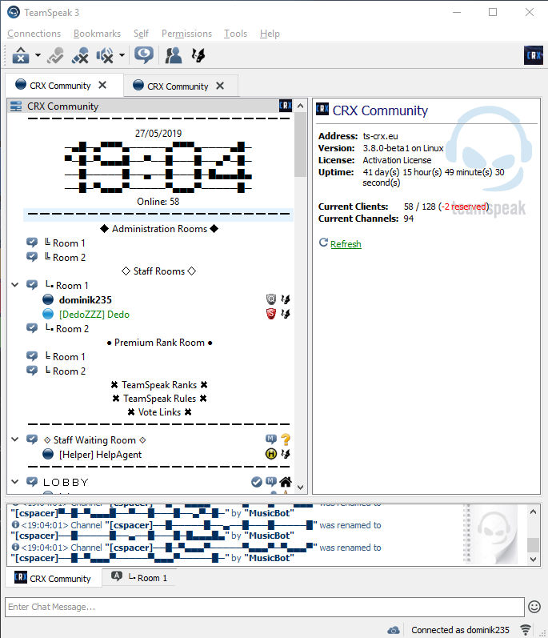Screen dimensions: 548x638
Task: Click default channel checkmark icon on LOBBY
Action: coord(257,482)
